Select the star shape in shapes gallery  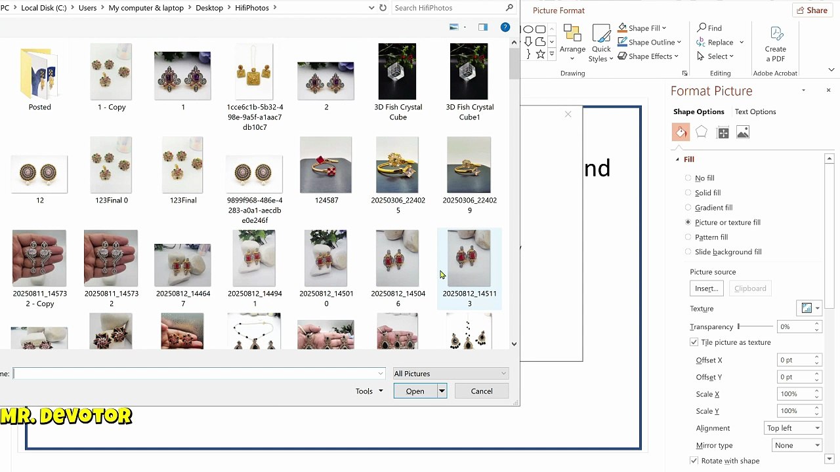[x=540, y=54]
